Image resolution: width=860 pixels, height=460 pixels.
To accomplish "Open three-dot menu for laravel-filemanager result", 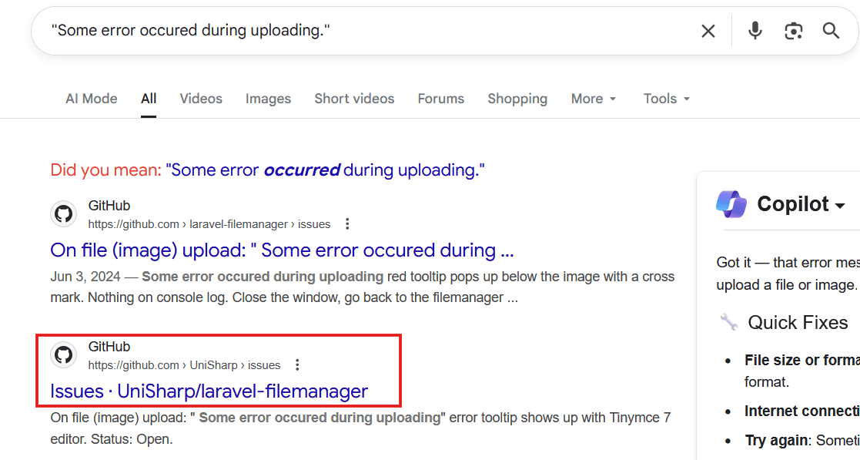I will click(347, 224).
